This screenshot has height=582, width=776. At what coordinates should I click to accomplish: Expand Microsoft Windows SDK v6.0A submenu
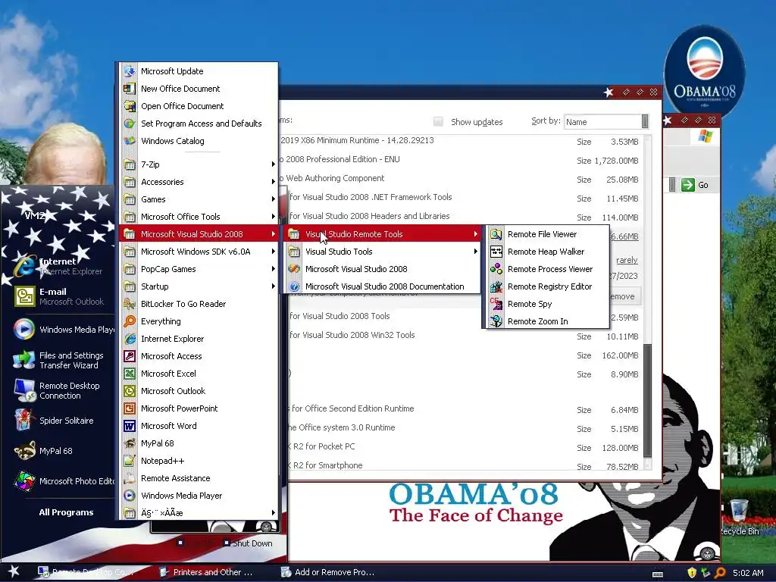199,252
